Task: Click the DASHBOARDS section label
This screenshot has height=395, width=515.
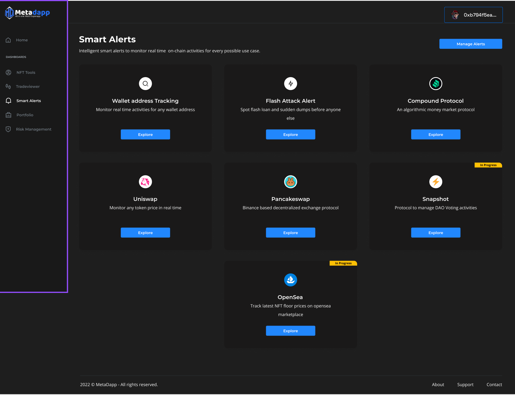Action: tap(16, 57)
